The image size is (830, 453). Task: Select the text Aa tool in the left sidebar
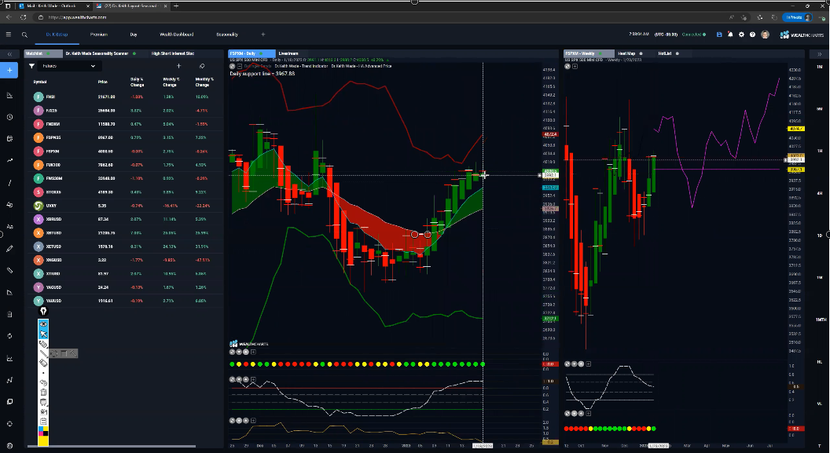coord(9,226)
